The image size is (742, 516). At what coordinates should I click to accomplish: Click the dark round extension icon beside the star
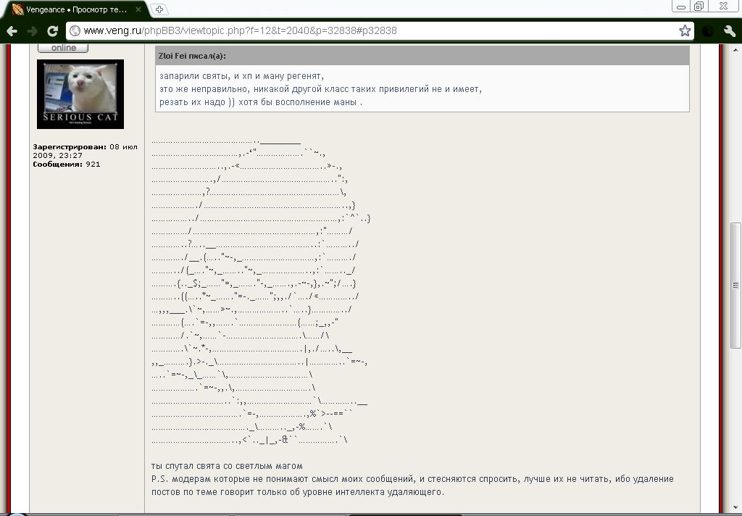pos(708,31)
